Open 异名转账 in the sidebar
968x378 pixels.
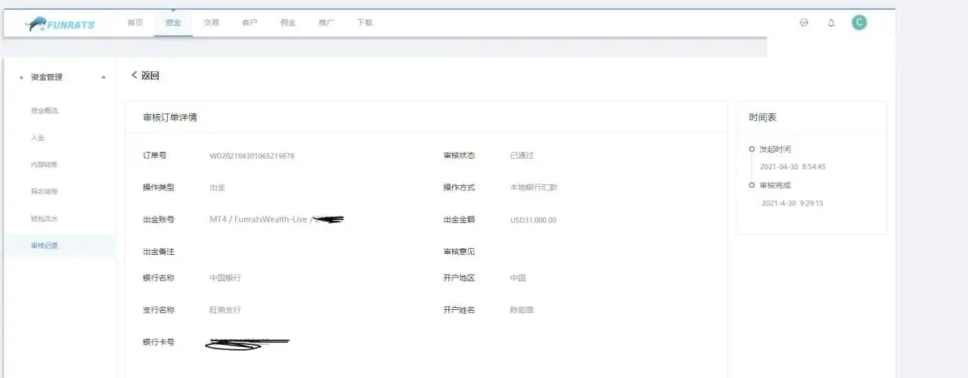click(x=45, y=191)
